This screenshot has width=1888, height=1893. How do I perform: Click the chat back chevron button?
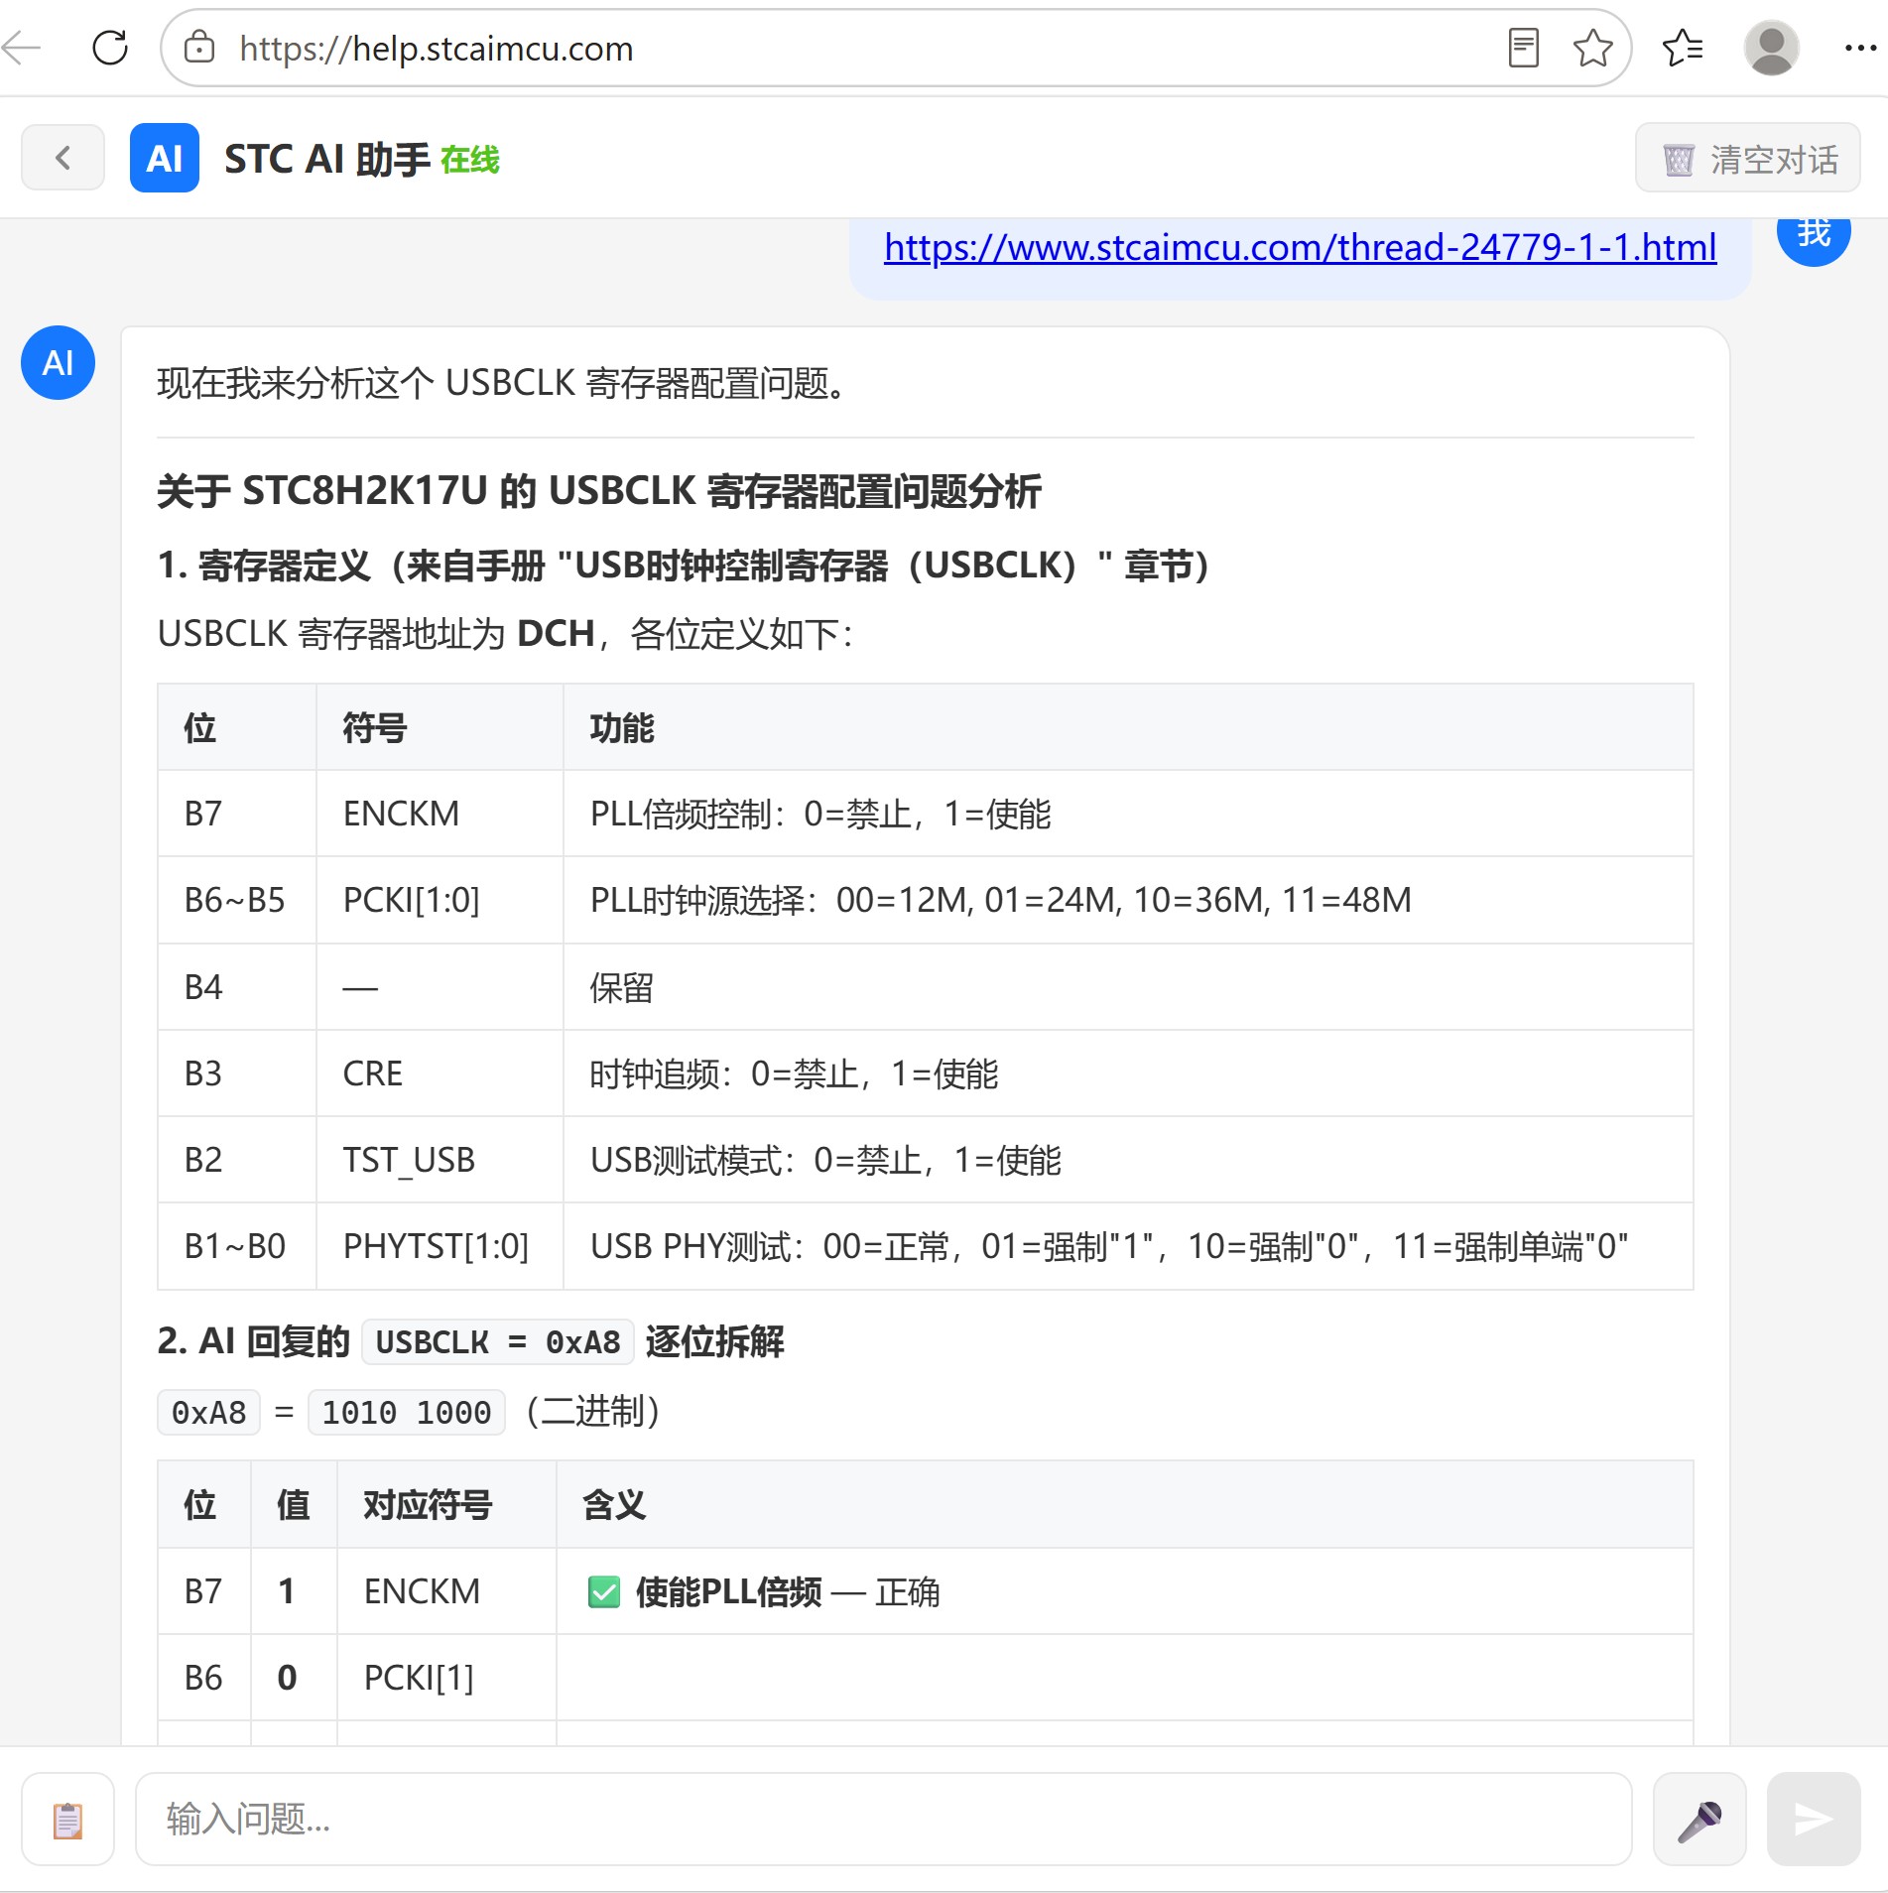pyautogui.click(x=63, y=158)
